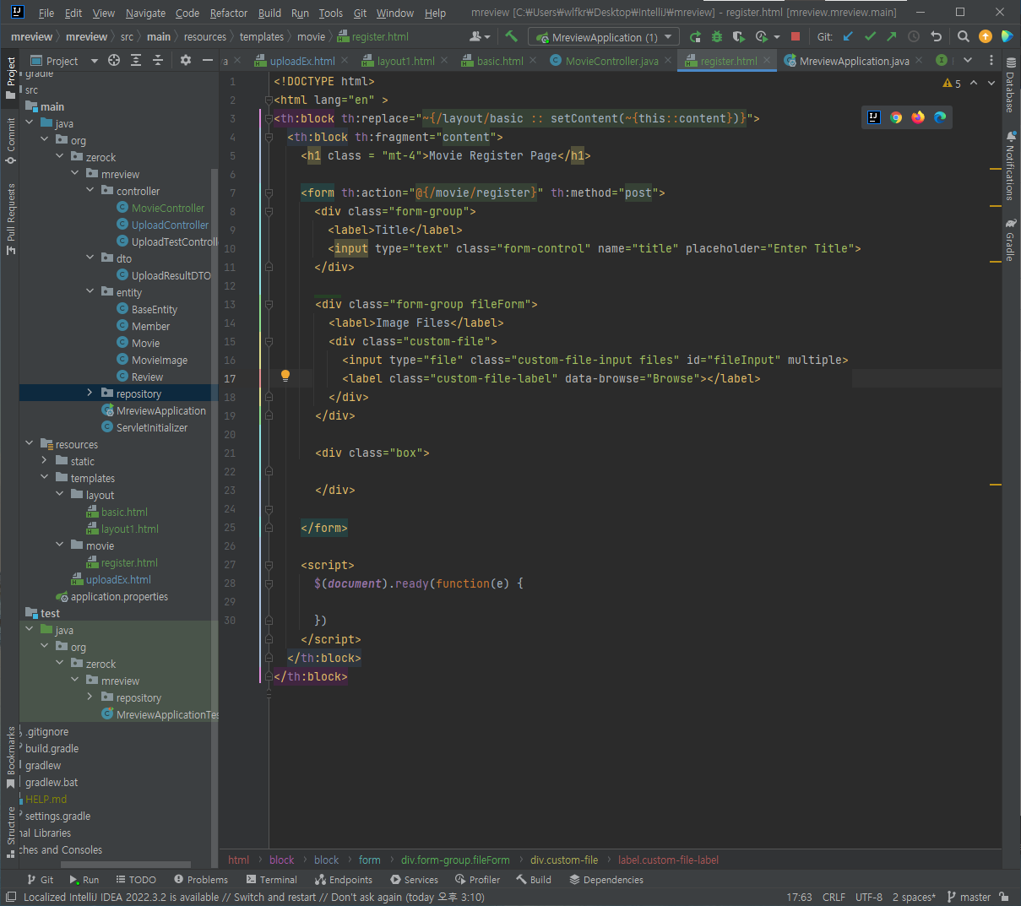Viewport: 1021px width, 906px height.
Task: Show Git history with the clock icon
Action: click(x=914, y=36)
